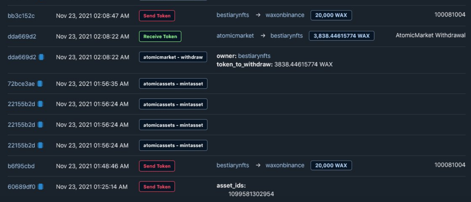Screen dimensions: 471x202
Task: Click the arrow between atomicmarket and bestiarynfts
Action: coord(263,36)
